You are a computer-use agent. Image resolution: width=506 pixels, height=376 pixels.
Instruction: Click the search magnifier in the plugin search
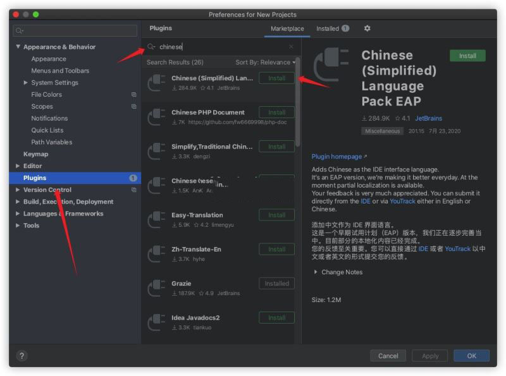click(151, 47)
